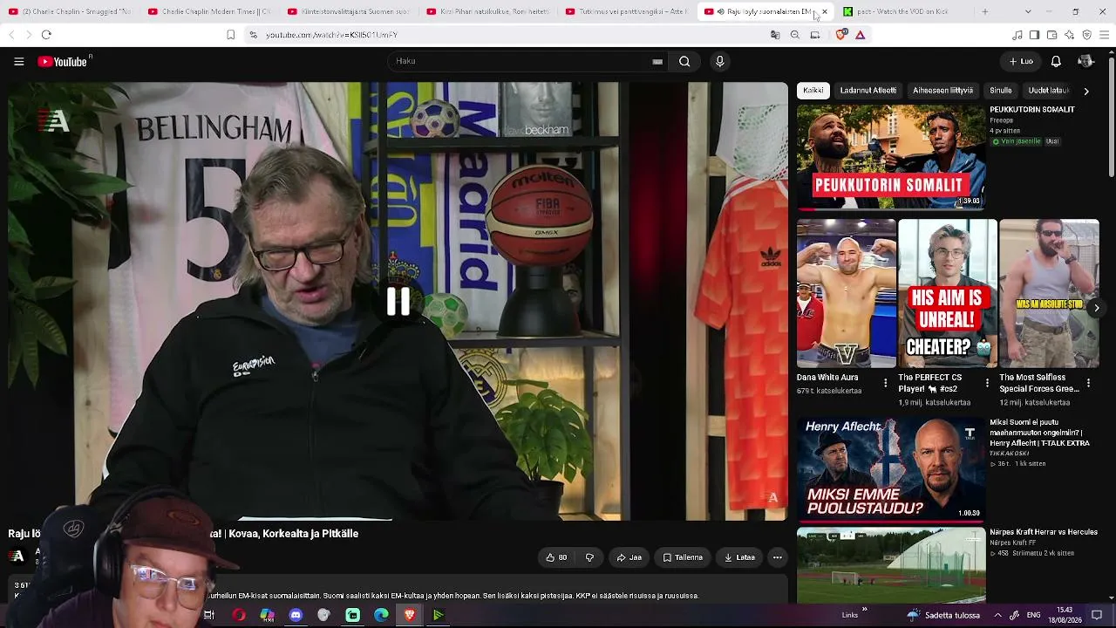Switch to the Kiinteistönvälittäjästä Suomen tab

[x=349, y=11]
